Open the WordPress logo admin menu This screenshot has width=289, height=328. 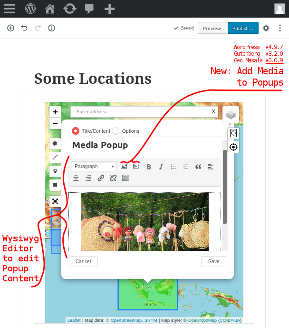click(30, 9)
